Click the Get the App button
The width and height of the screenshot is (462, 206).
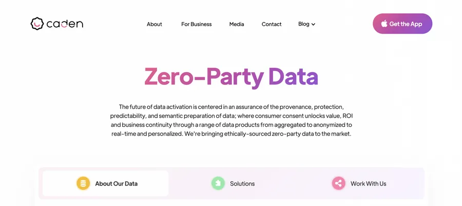click(402, 24)
